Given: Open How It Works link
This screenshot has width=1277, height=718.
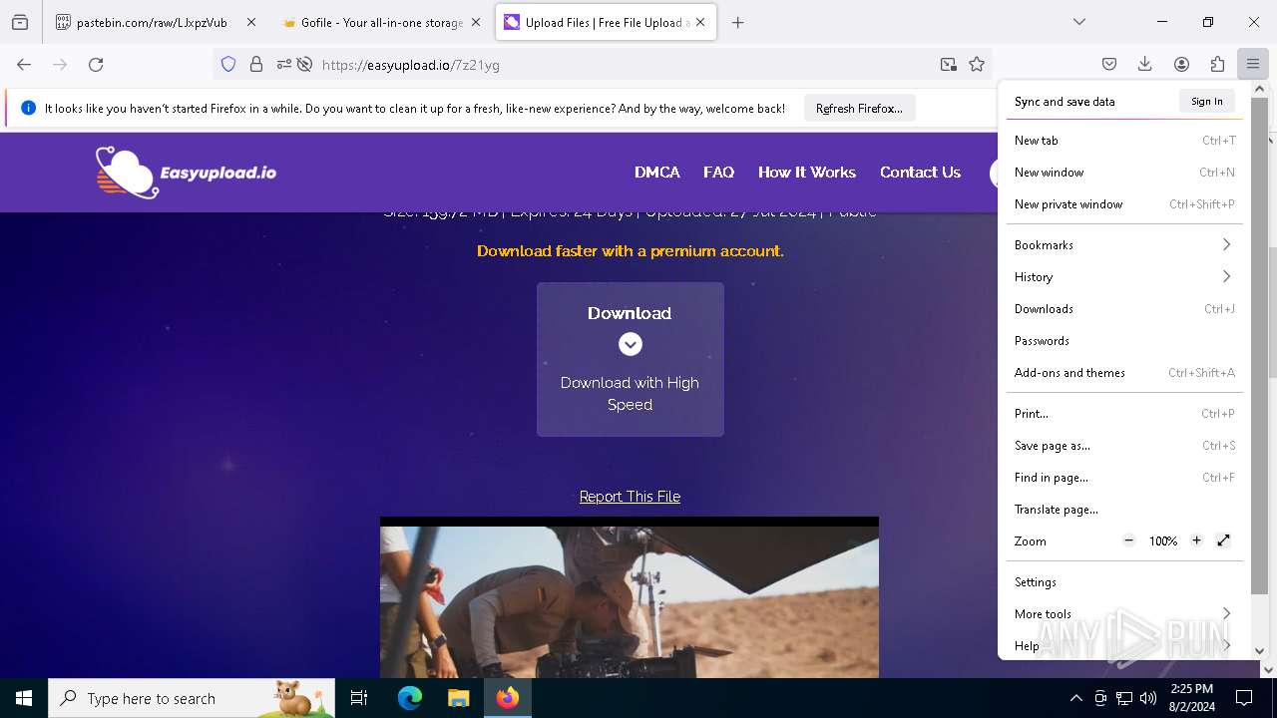Looking at the screenshot, I should point(806,172).
